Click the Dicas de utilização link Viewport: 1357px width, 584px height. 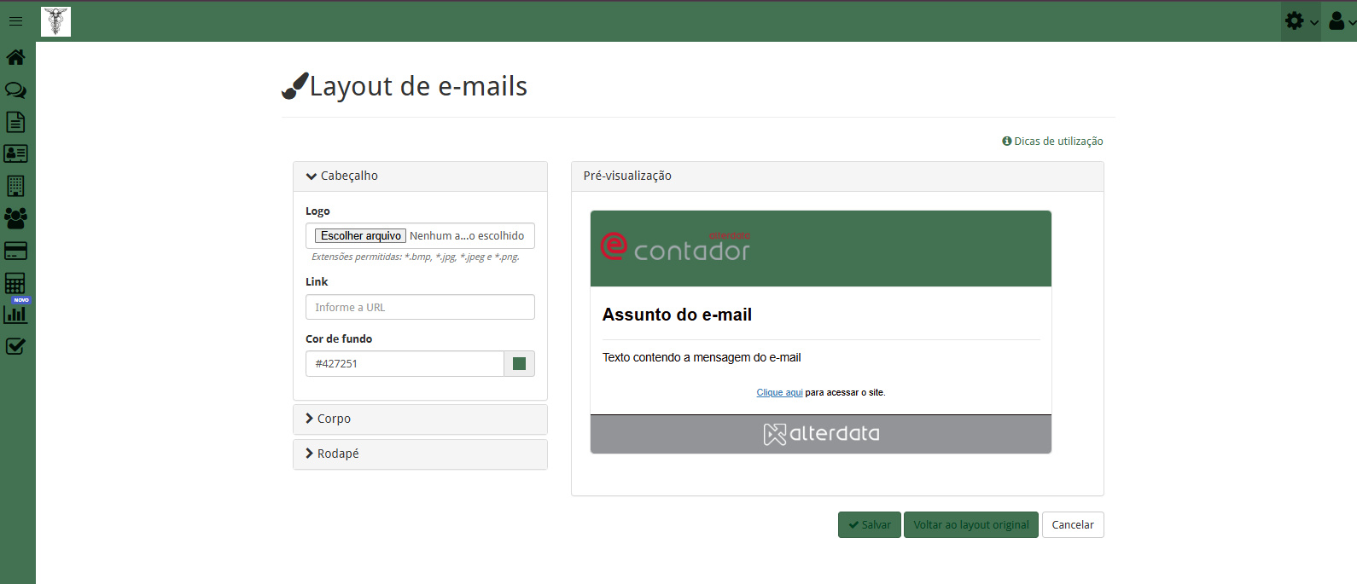(1052, 142)
